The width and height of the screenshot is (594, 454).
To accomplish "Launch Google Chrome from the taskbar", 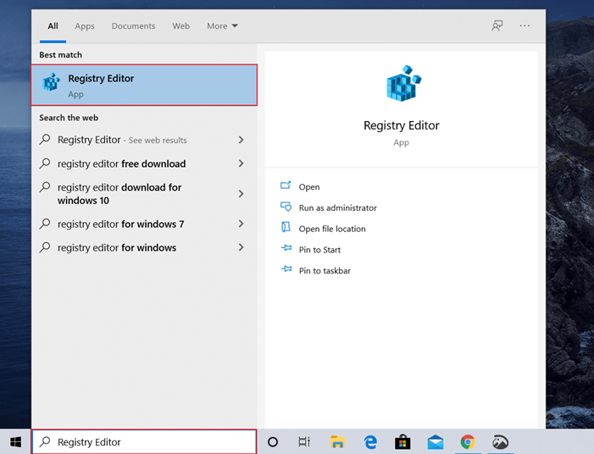I will pyautogui.click(x=468, y=442).
